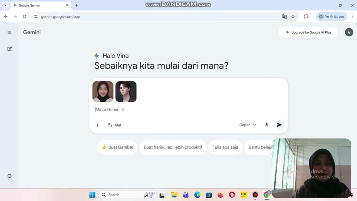Viewport: 357px width, 201px height.
Task: Launch Opera browser from taskbar
Action: [232, 195]
